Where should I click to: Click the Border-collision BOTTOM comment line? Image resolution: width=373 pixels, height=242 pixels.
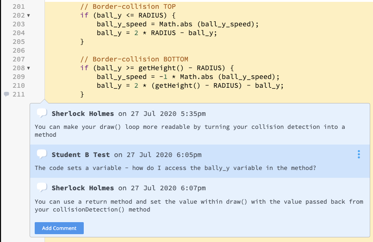point(134,59)
